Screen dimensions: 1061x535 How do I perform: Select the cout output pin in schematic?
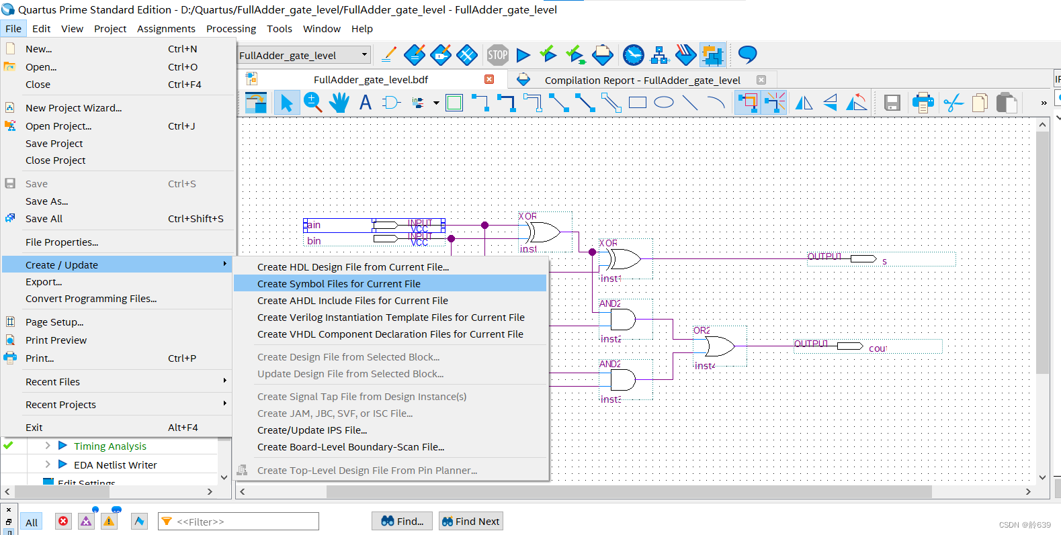click(867, 346)
